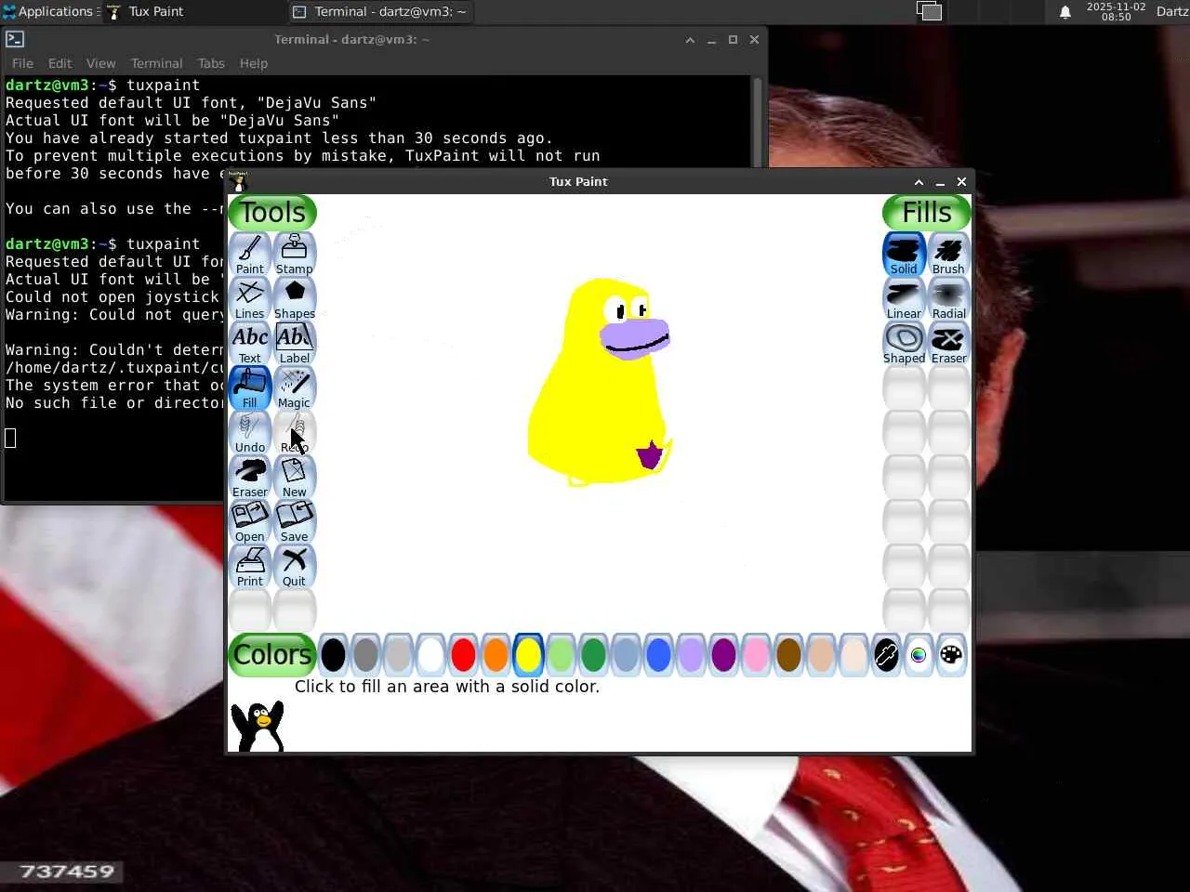Quit Tux Paint using the Quit tool

coord(295,567)
